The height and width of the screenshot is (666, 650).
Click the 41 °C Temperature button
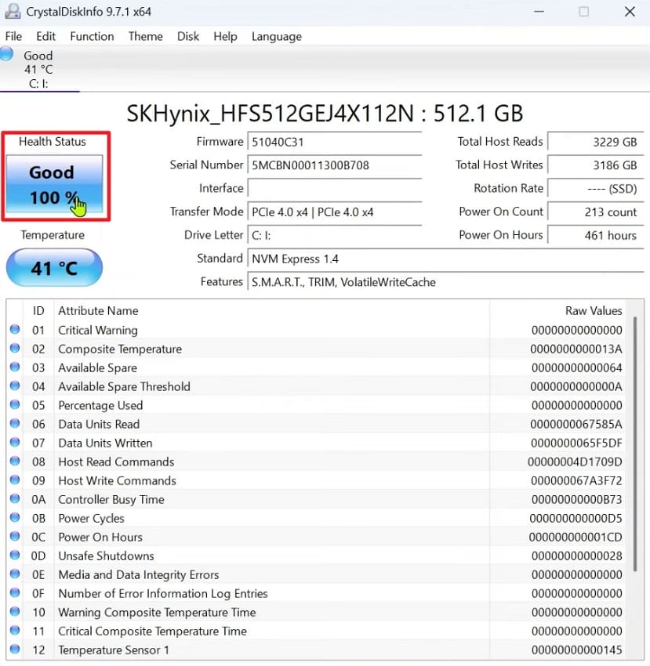click(54, 267)
